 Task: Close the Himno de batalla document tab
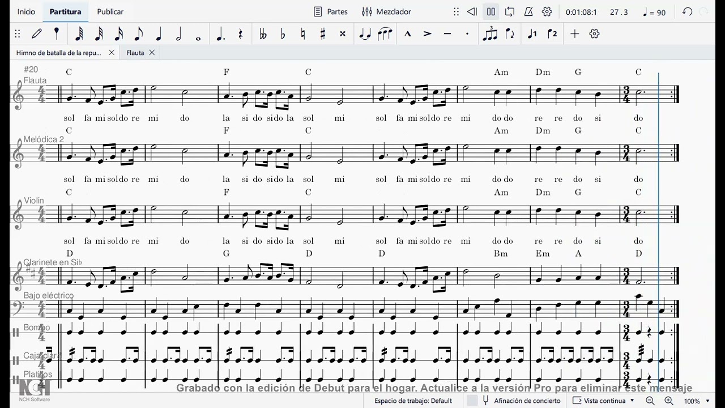[112, 53]
